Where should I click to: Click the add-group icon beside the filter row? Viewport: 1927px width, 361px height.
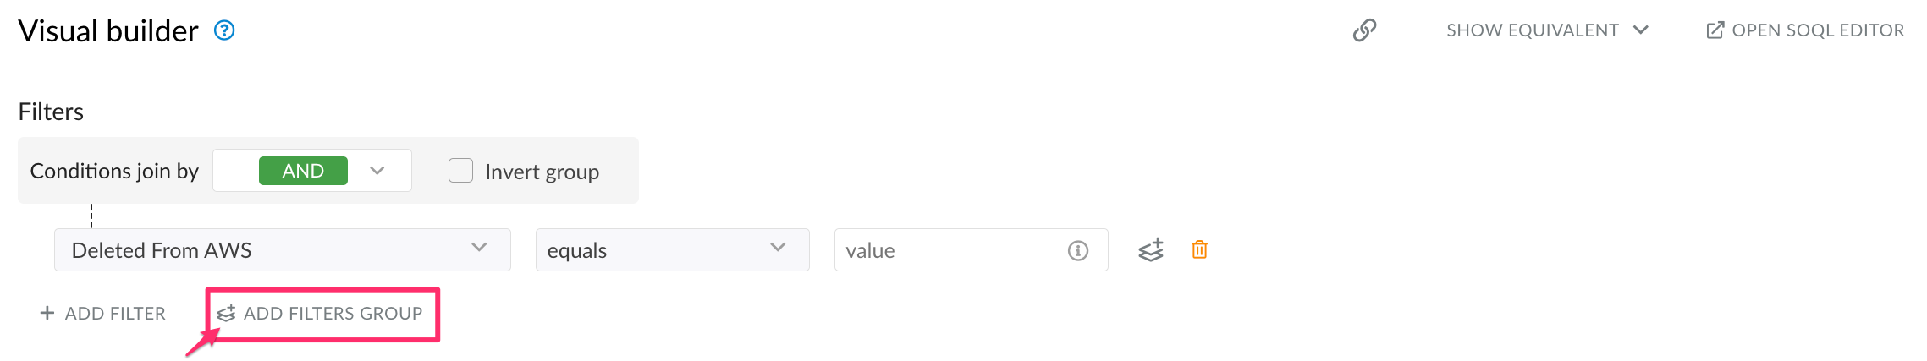point(1151,250)
